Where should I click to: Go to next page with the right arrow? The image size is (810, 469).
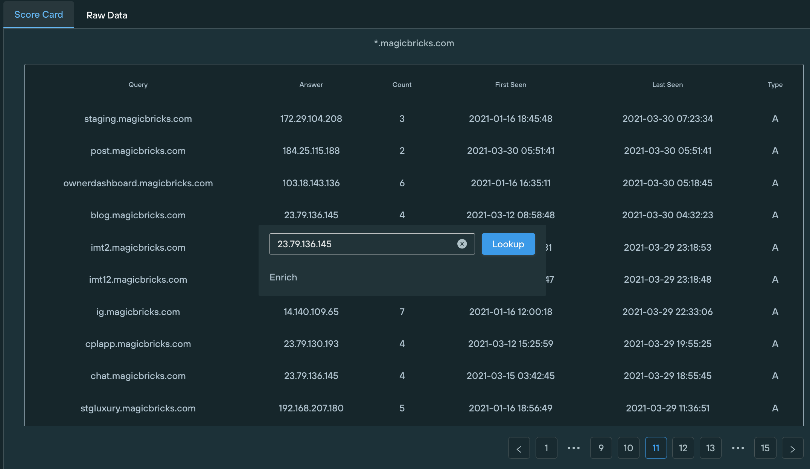(x=792, y=448)
